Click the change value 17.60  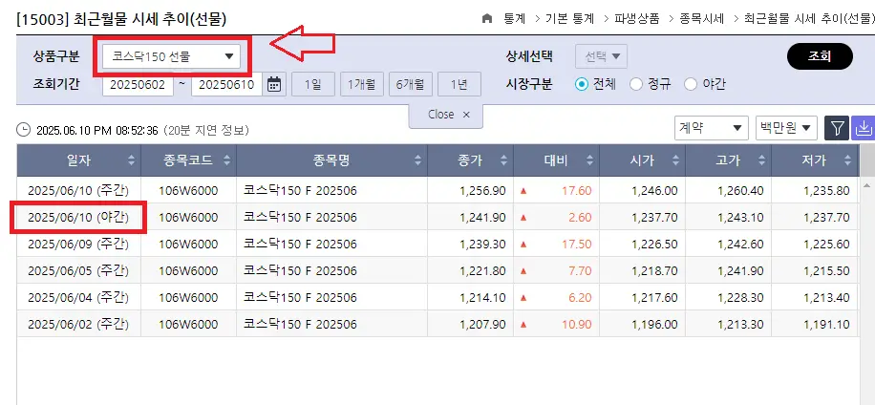(x=576, y=191)
